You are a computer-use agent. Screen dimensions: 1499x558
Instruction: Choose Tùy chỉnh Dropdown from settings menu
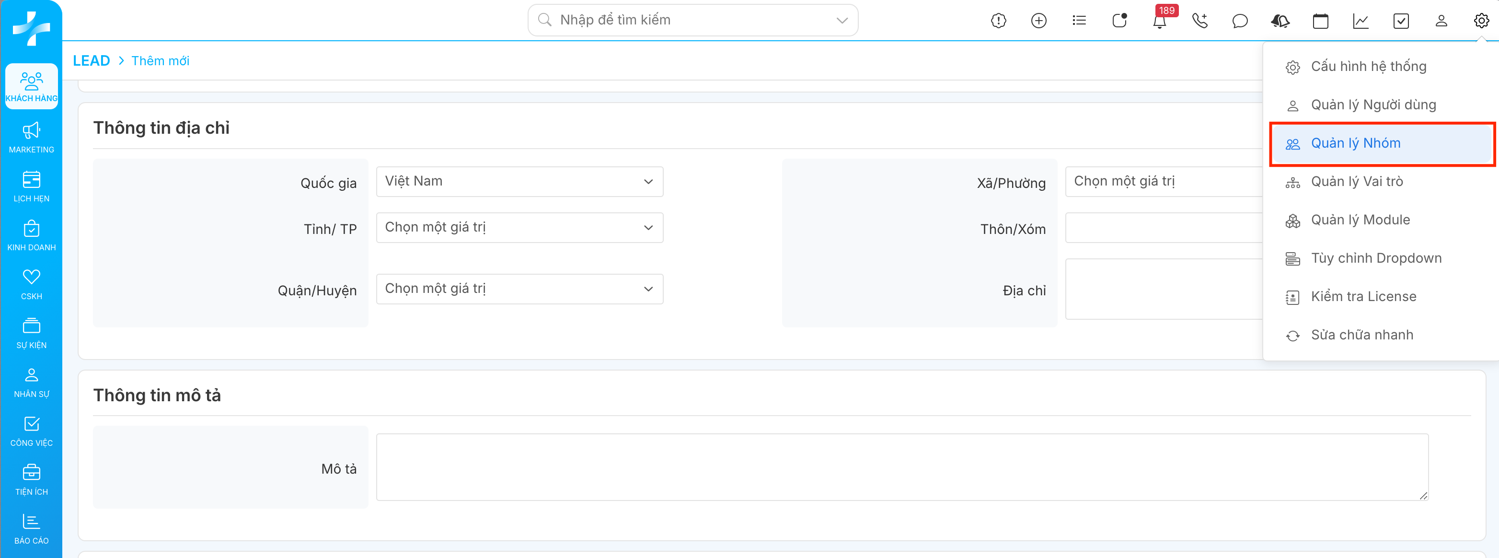coord(1376,258)
